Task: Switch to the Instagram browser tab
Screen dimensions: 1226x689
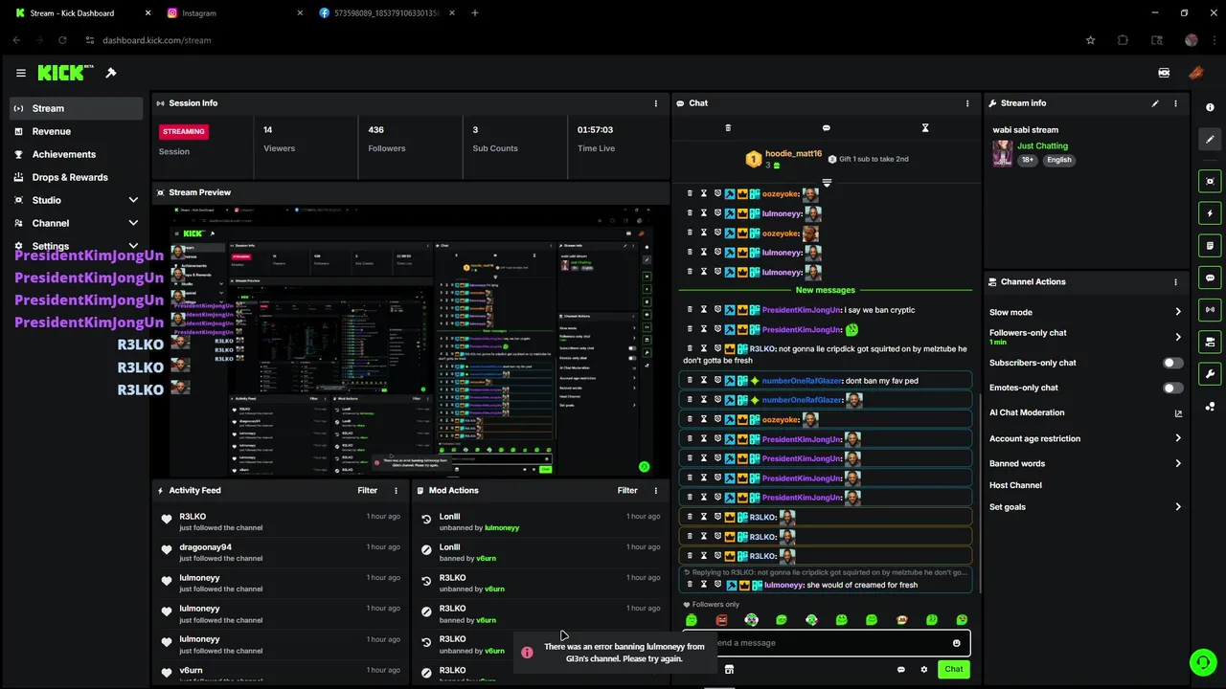Action: [x=233, y=13]
